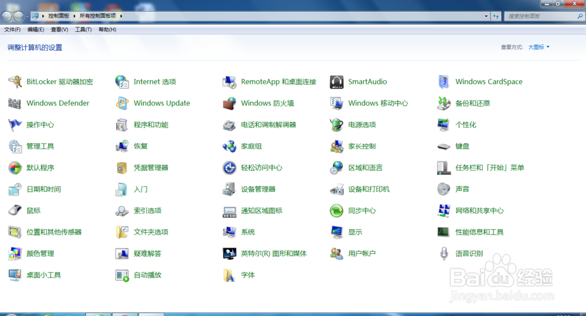This screenshot has width=586, height=316.
Task: Open the BitLocker 驱动器加密 icon
Action: 15,81
